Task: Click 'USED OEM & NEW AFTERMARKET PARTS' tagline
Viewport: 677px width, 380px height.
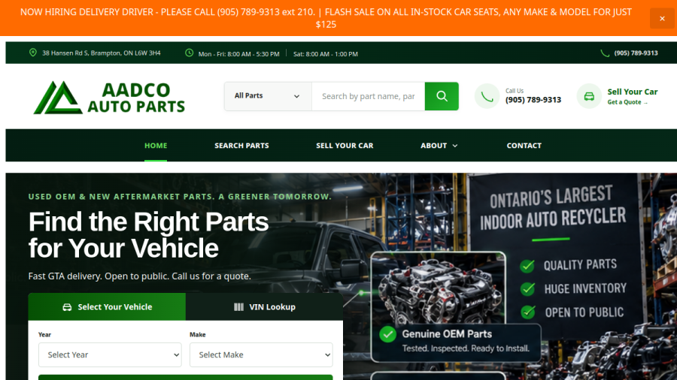Action: [x=180, y=197]
